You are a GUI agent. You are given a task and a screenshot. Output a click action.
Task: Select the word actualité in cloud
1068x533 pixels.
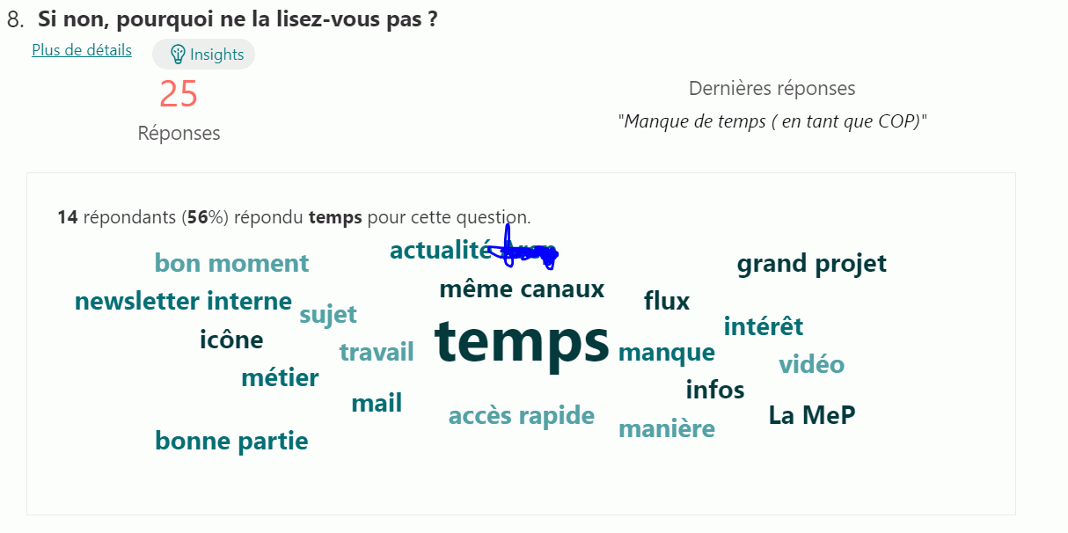439,251
